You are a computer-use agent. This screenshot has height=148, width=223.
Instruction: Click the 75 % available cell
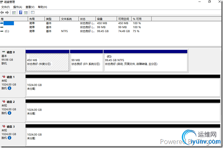(136, 31)
